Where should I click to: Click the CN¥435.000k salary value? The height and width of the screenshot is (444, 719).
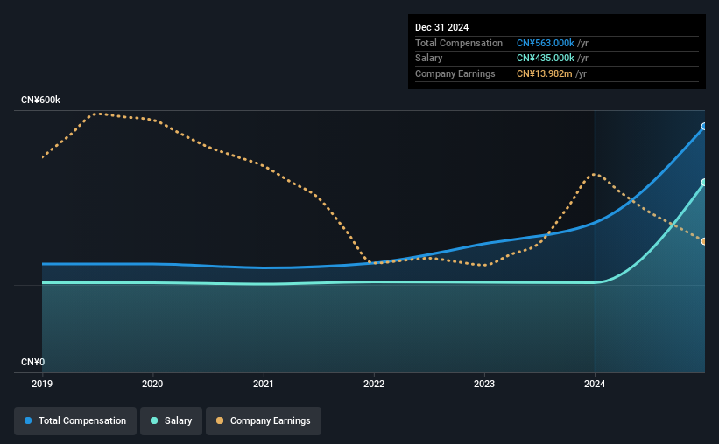[546, 59]
